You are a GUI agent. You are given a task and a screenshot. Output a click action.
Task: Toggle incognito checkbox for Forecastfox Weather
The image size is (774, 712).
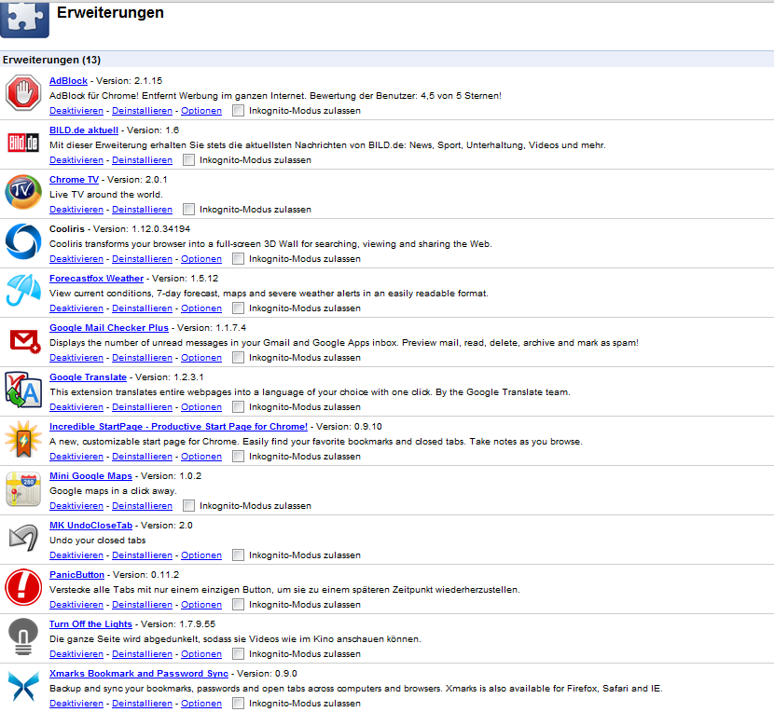point(238,308)
